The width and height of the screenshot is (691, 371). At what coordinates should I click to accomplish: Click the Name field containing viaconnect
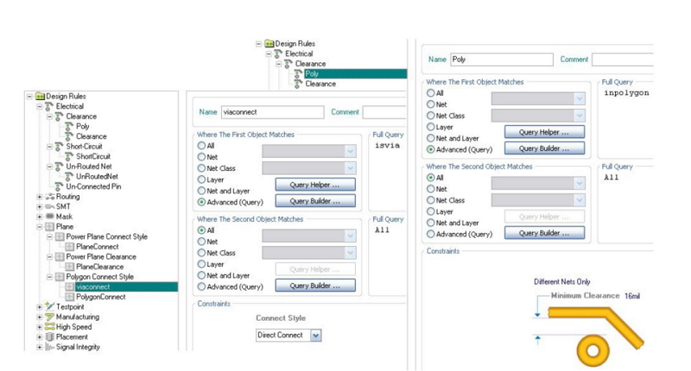click(x=272, y=111)
